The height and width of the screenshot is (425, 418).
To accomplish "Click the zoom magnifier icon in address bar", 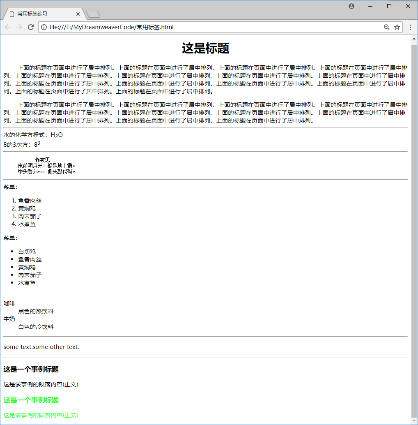I will (387, 27).
